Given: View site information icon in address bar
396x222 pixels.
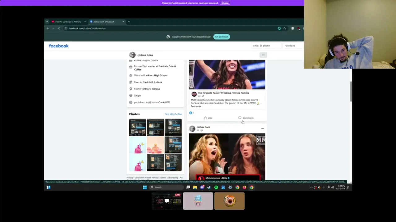Looking at the screenshot, I should [66, 28].
